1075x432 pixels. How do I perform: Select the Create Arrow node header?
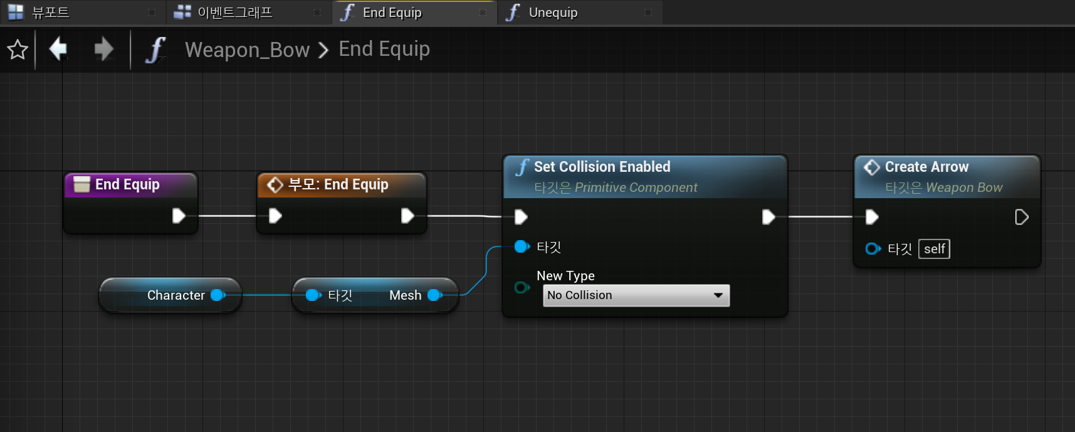[947, 177]
